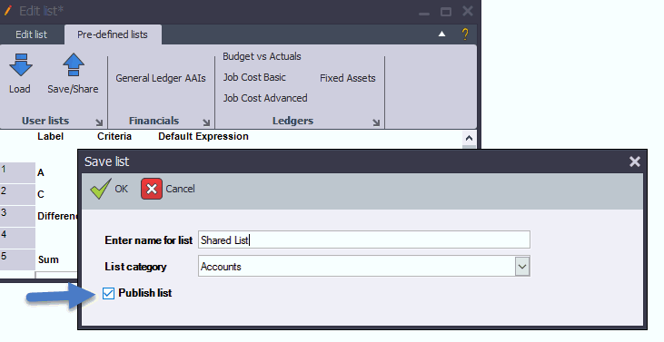
Task: Click the Load user list icon
Action: tap(20, 64)
